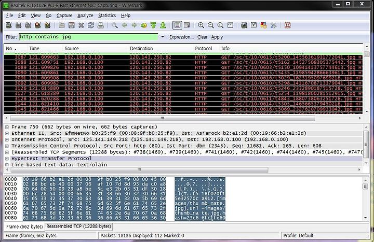This screenshot has height=242, width=374.
Task: Open a capture file
Action: (62, 25)
